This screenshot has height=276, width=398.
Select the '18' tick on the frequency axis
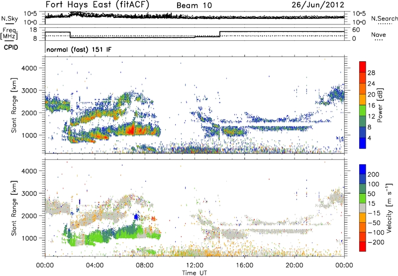click(33, 30)
